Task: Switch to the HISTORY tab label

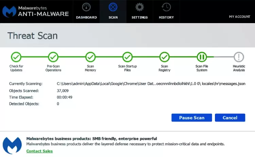Action: click(166, 17)
